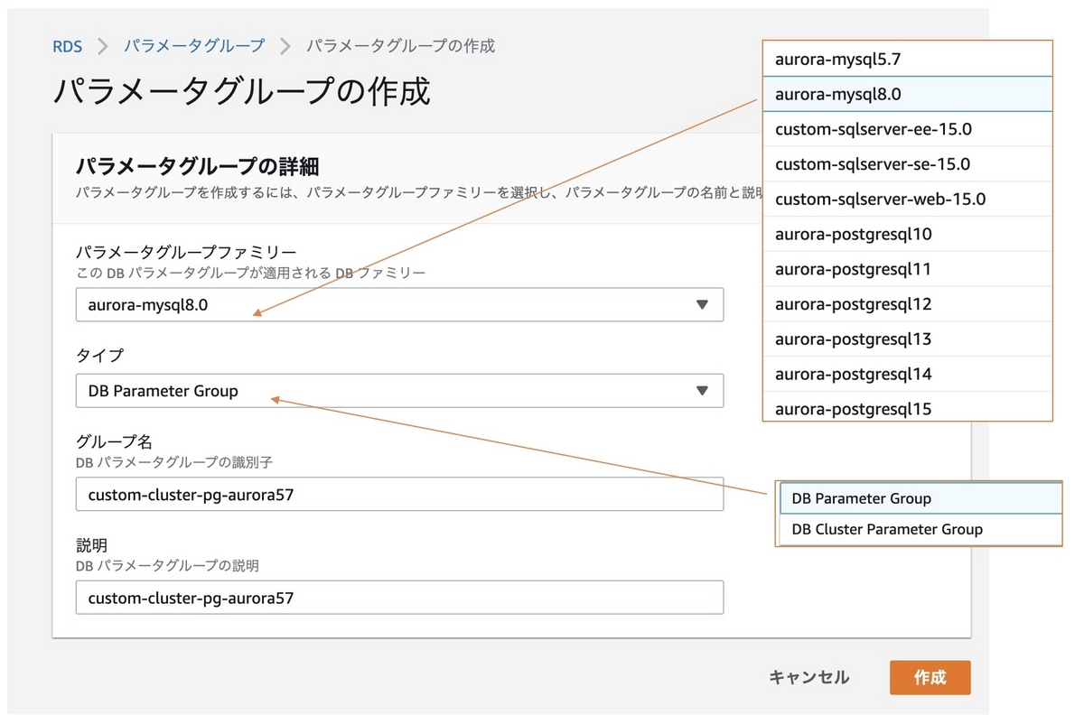1084x724 pixels.
Task: Open the タイプ dropdown
Action: (x=399, y=391)
